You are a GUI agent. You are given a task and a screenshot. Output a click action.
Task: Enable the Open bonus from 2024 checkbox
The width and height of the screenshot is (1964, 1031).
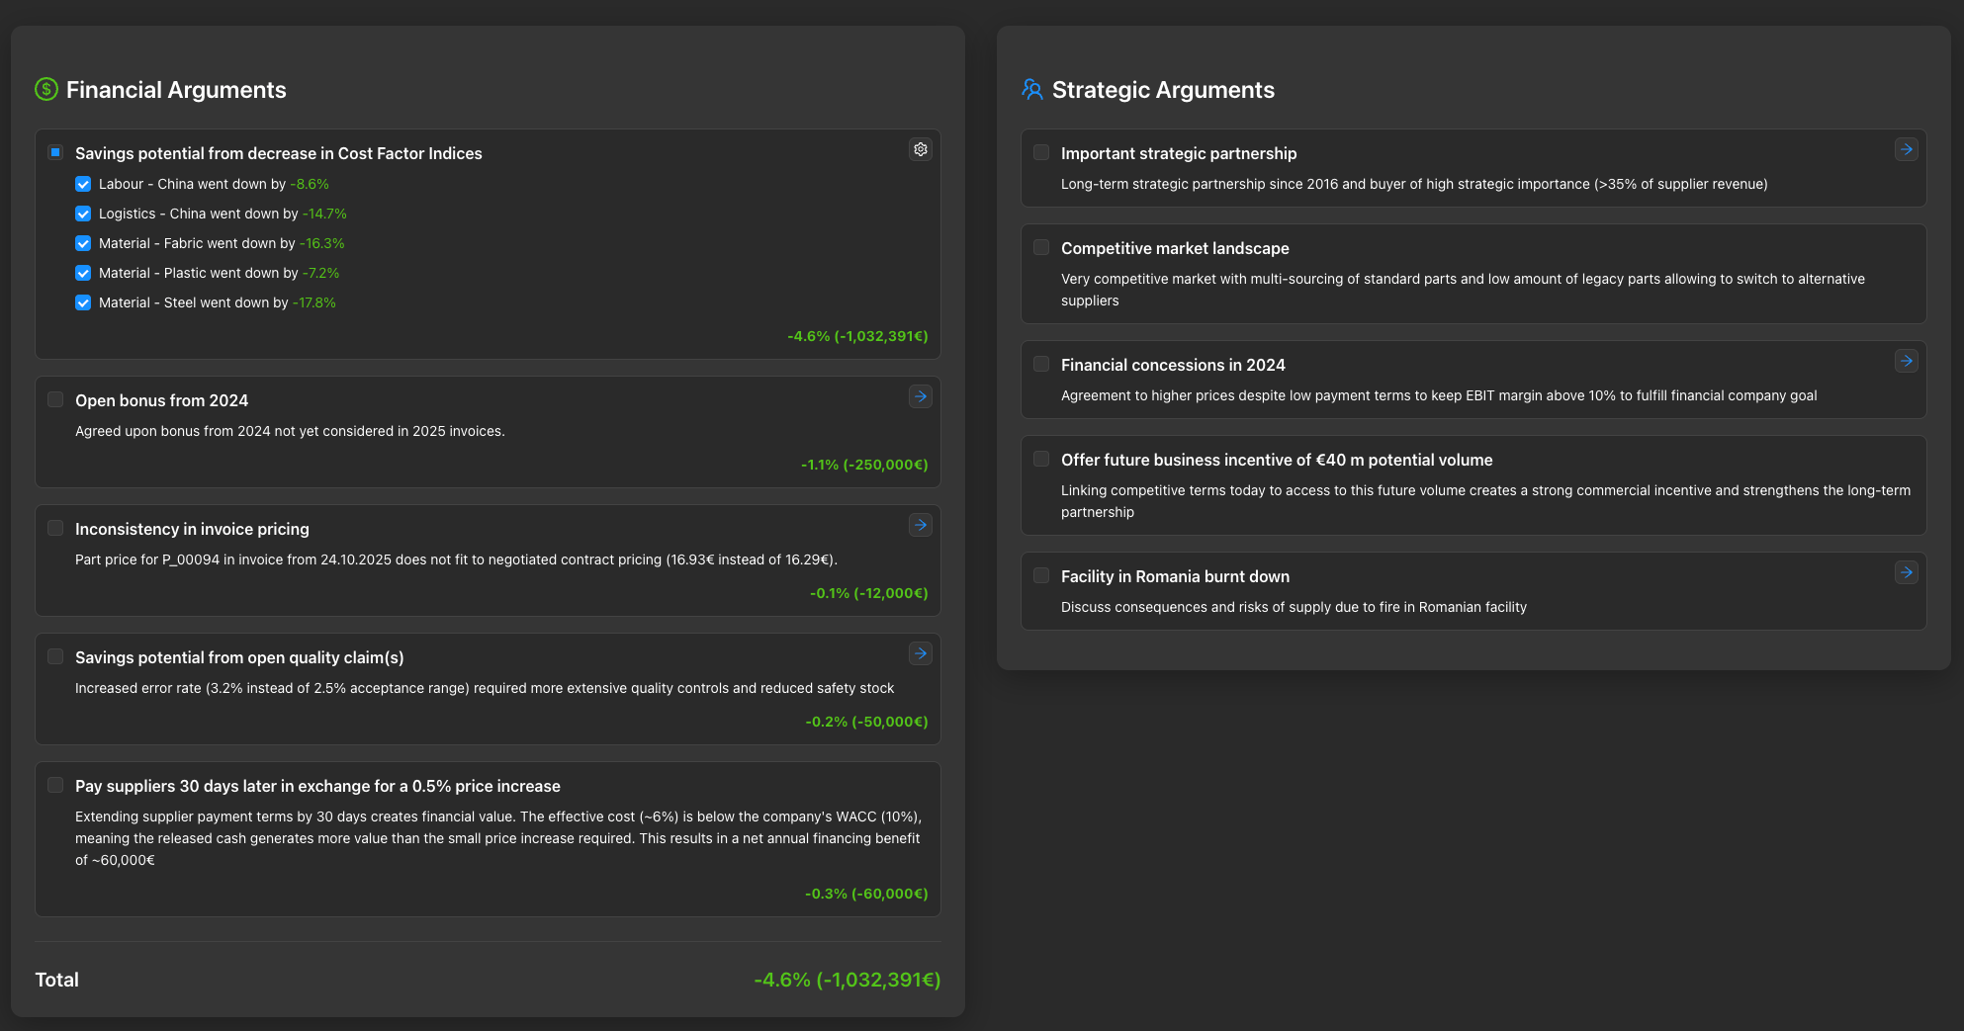click(x=55, y=398)
